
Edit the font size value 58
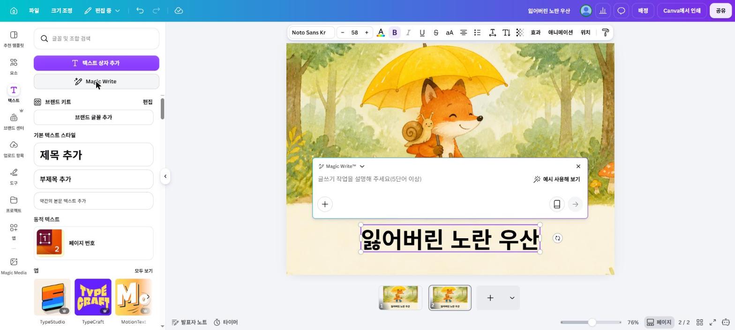[x=354, y=32]
